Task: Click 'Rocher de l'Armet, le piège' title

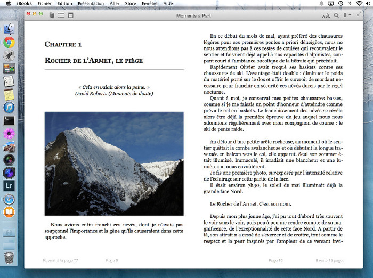Action: (94, 60)
